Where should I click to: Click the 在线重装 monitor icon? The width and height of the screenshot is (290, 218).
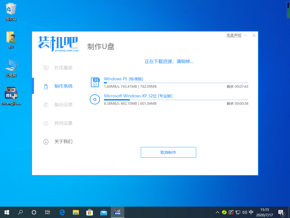pos(46,68)
